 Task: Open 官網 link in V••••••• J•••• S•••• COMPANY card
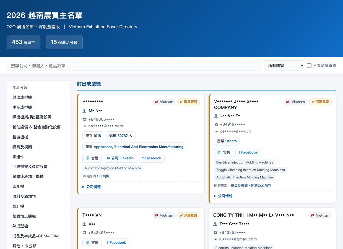224,152
